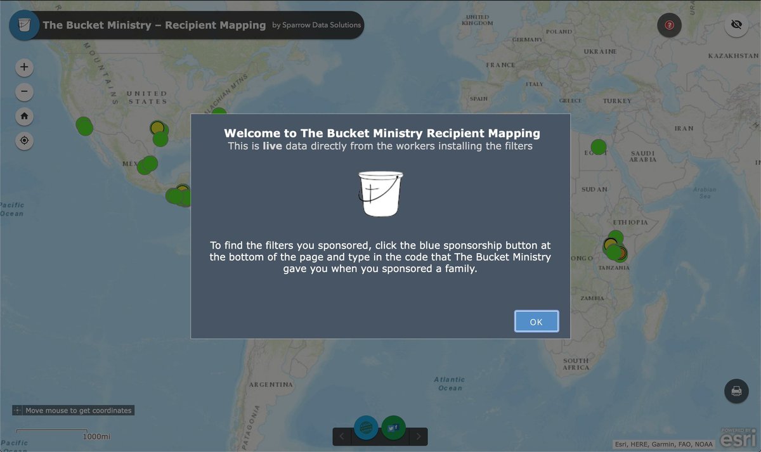Return to the default home extent

point(24,117)
